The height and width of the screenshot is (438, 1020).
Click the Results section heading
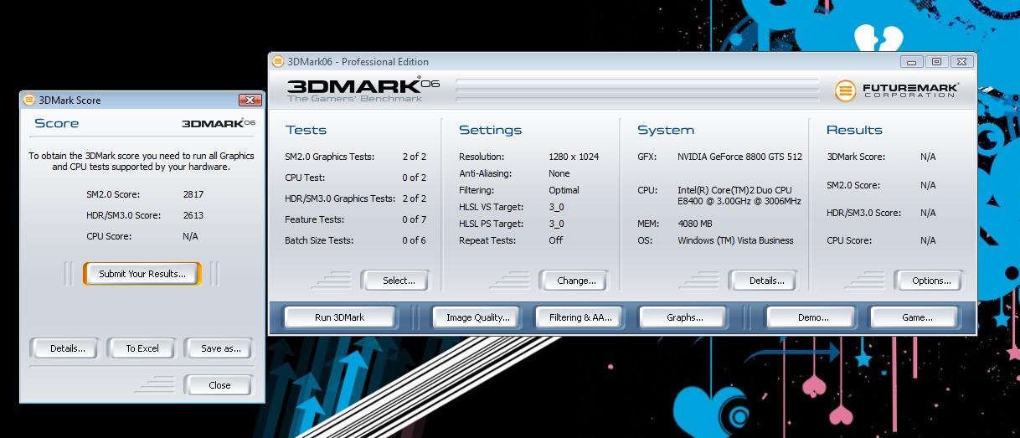pos(854,130)
